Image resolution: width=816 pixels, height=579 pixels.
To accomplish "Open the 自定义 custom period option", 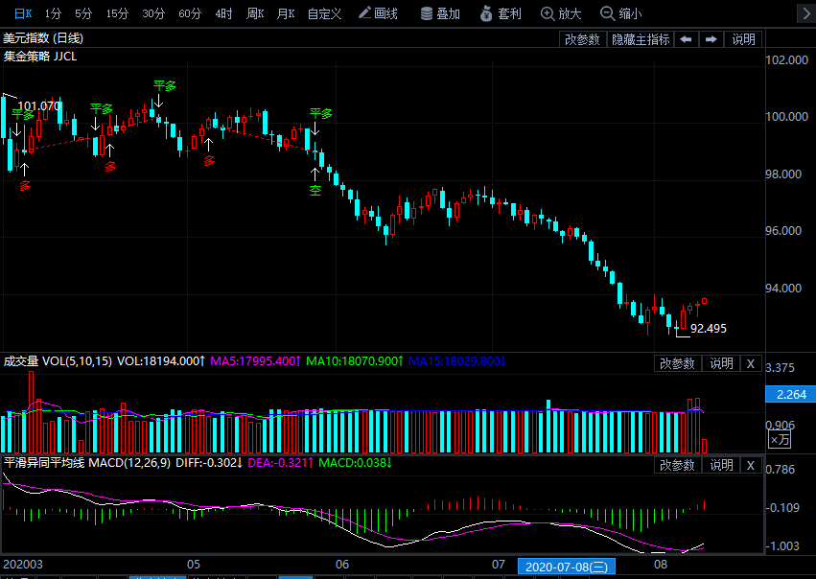I will click(x=324, y=13).
